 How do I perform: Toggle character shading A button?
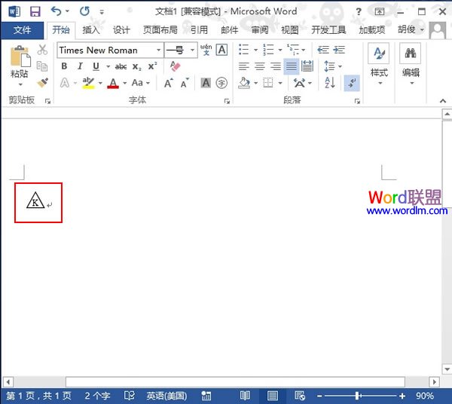[x=206, y=83]
